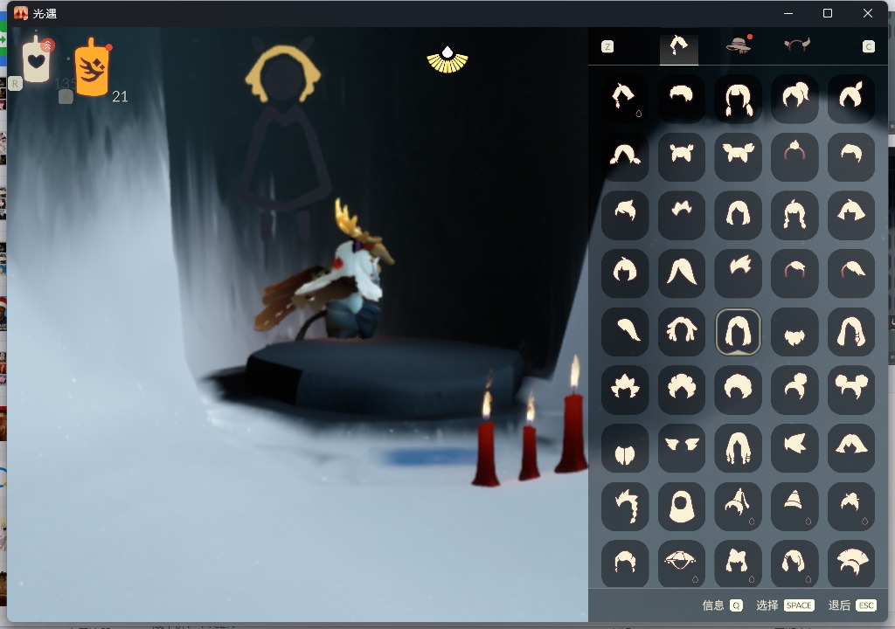Click the currently highlighted bob hairstyle
Viewport: 895px width, 629px height.
coord(738,331)
